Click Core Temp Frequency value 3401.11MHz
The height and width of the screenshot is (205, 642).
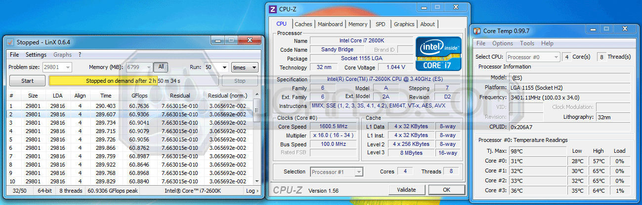(570, 98)
